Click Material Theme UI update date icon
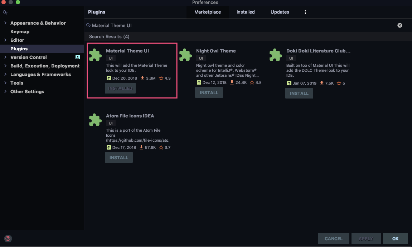Viewport: 412px width, 247px height. (x=108, y=78)
